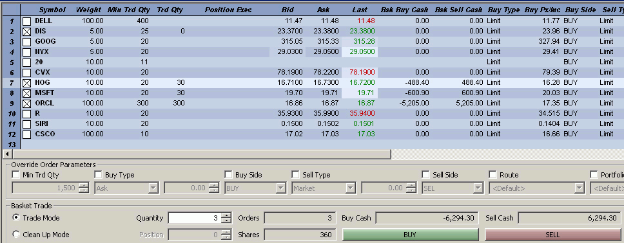
Task: Enable the Buy Side override checkbox
Action: pyautogui.click(x=228, y=175)
